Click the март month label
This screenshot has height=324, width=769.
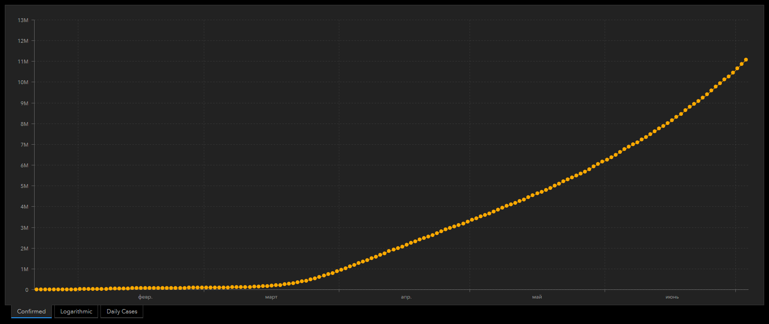(x=271, y=297)
